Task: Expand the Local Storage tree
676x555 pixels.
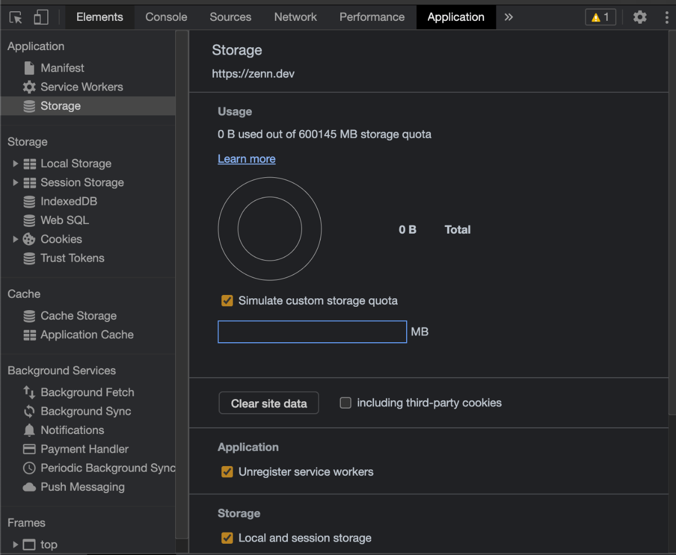Action: point(15,164)
